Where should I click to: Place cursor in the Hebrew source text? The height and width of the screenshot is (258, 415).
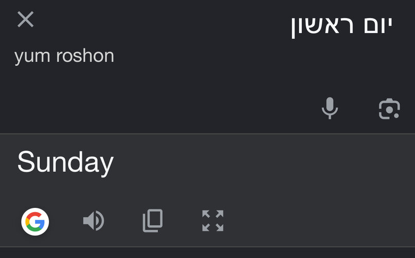[341, 26]
